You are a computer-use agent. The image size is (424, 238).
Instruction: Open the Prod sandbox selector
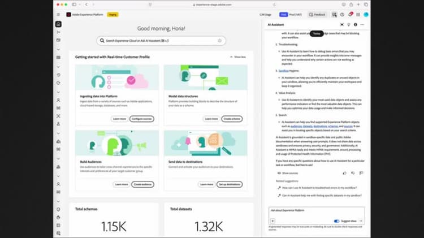[x=291, y=15]
